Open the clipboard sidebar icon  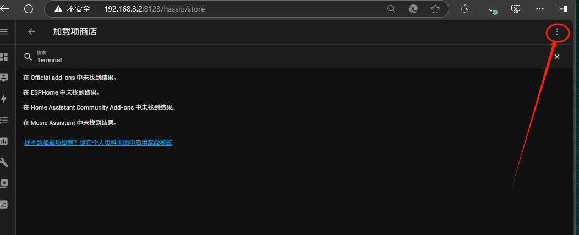coord(4,204)
